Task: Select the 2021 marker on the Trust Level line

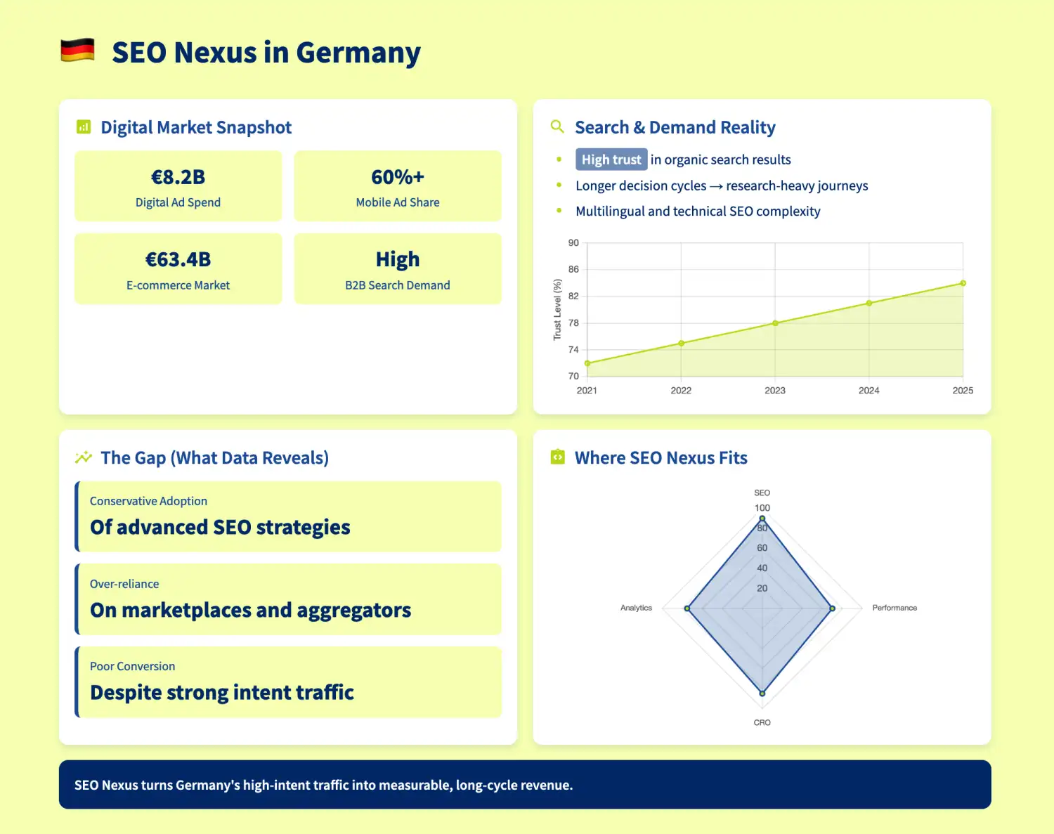Action: click(587, 363)
